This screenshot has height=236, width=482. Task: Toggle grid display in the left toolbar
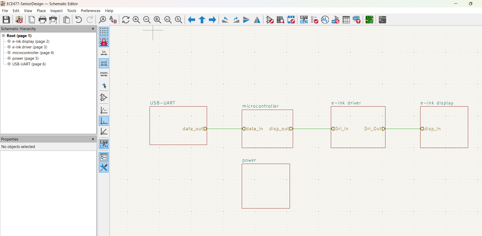pos(104,32)
